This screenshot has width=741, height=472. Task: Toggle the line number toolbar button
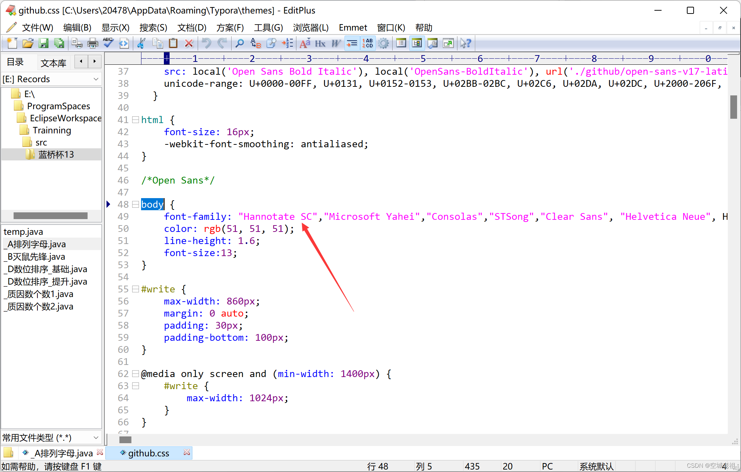(368, 43)
